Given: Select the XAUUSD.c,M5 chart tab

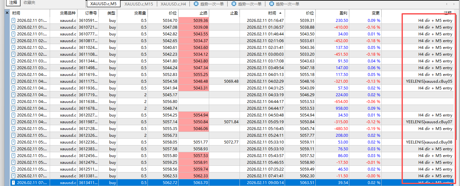Looking at the screenshot, I should [103, 4].
